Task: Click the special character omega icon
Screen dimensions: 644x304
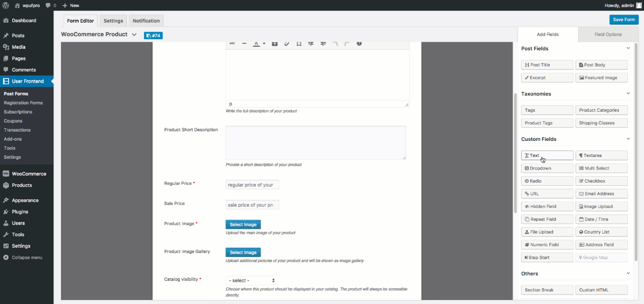Action: point(299,43)
